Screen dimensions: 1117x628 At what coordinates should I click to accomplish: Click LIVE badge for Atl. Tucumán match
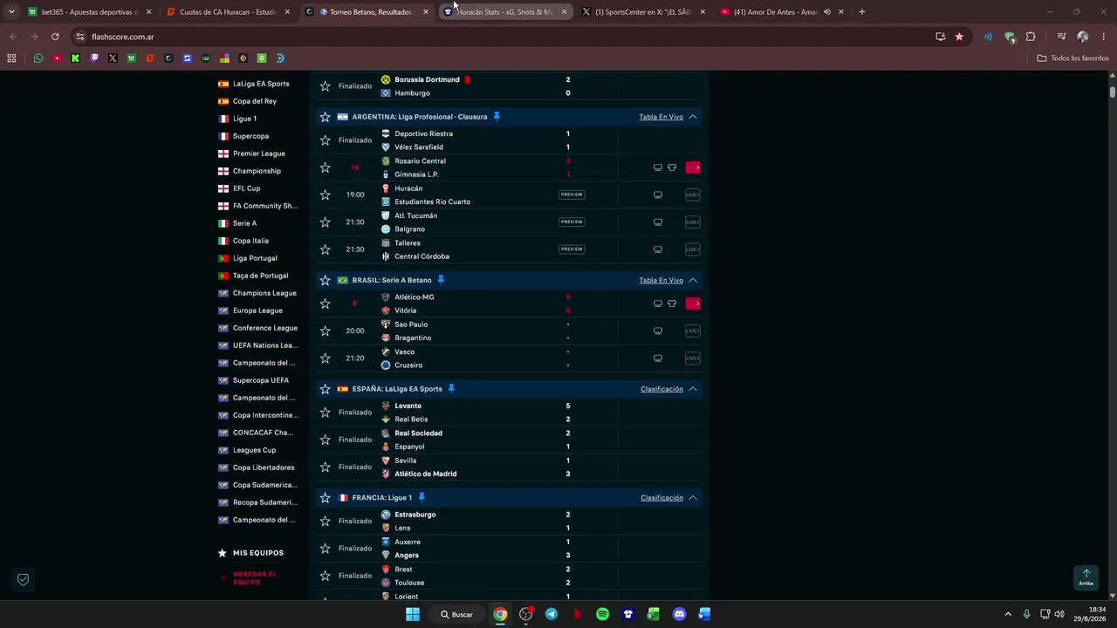coord(693,222)
